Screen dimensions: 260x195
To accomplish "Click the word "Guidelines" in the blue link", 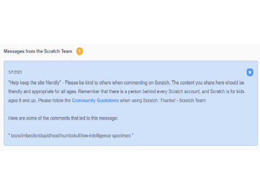I will coord(108,100).
